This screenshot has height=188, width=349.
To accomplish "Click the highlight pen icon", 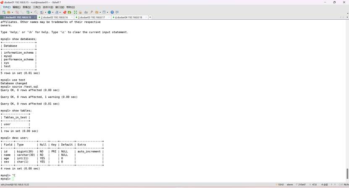I will [91, 12].
